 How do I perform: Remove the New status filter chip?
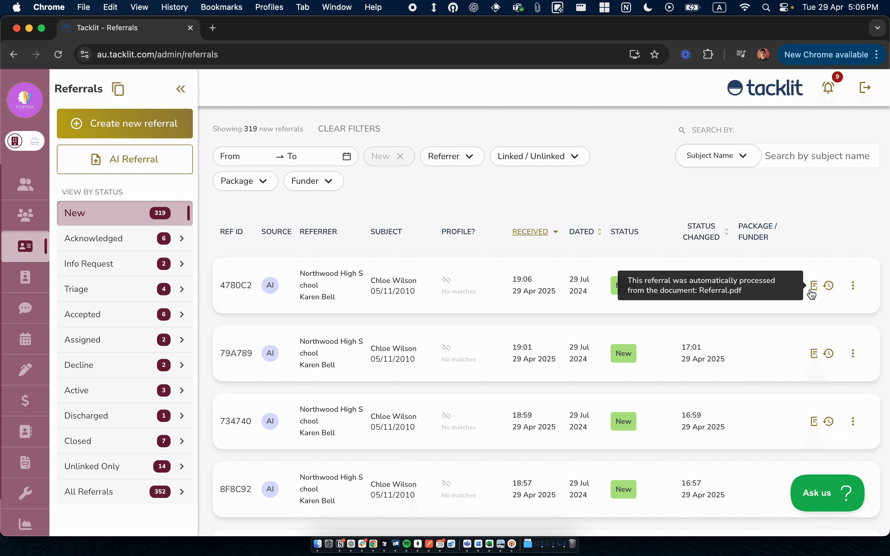(400, 156)
